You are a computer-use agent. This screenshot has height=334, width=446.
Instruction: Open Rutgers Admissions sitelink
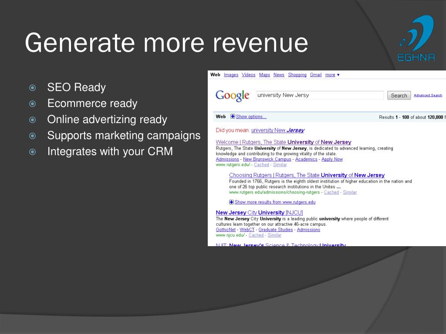point(227,159)
